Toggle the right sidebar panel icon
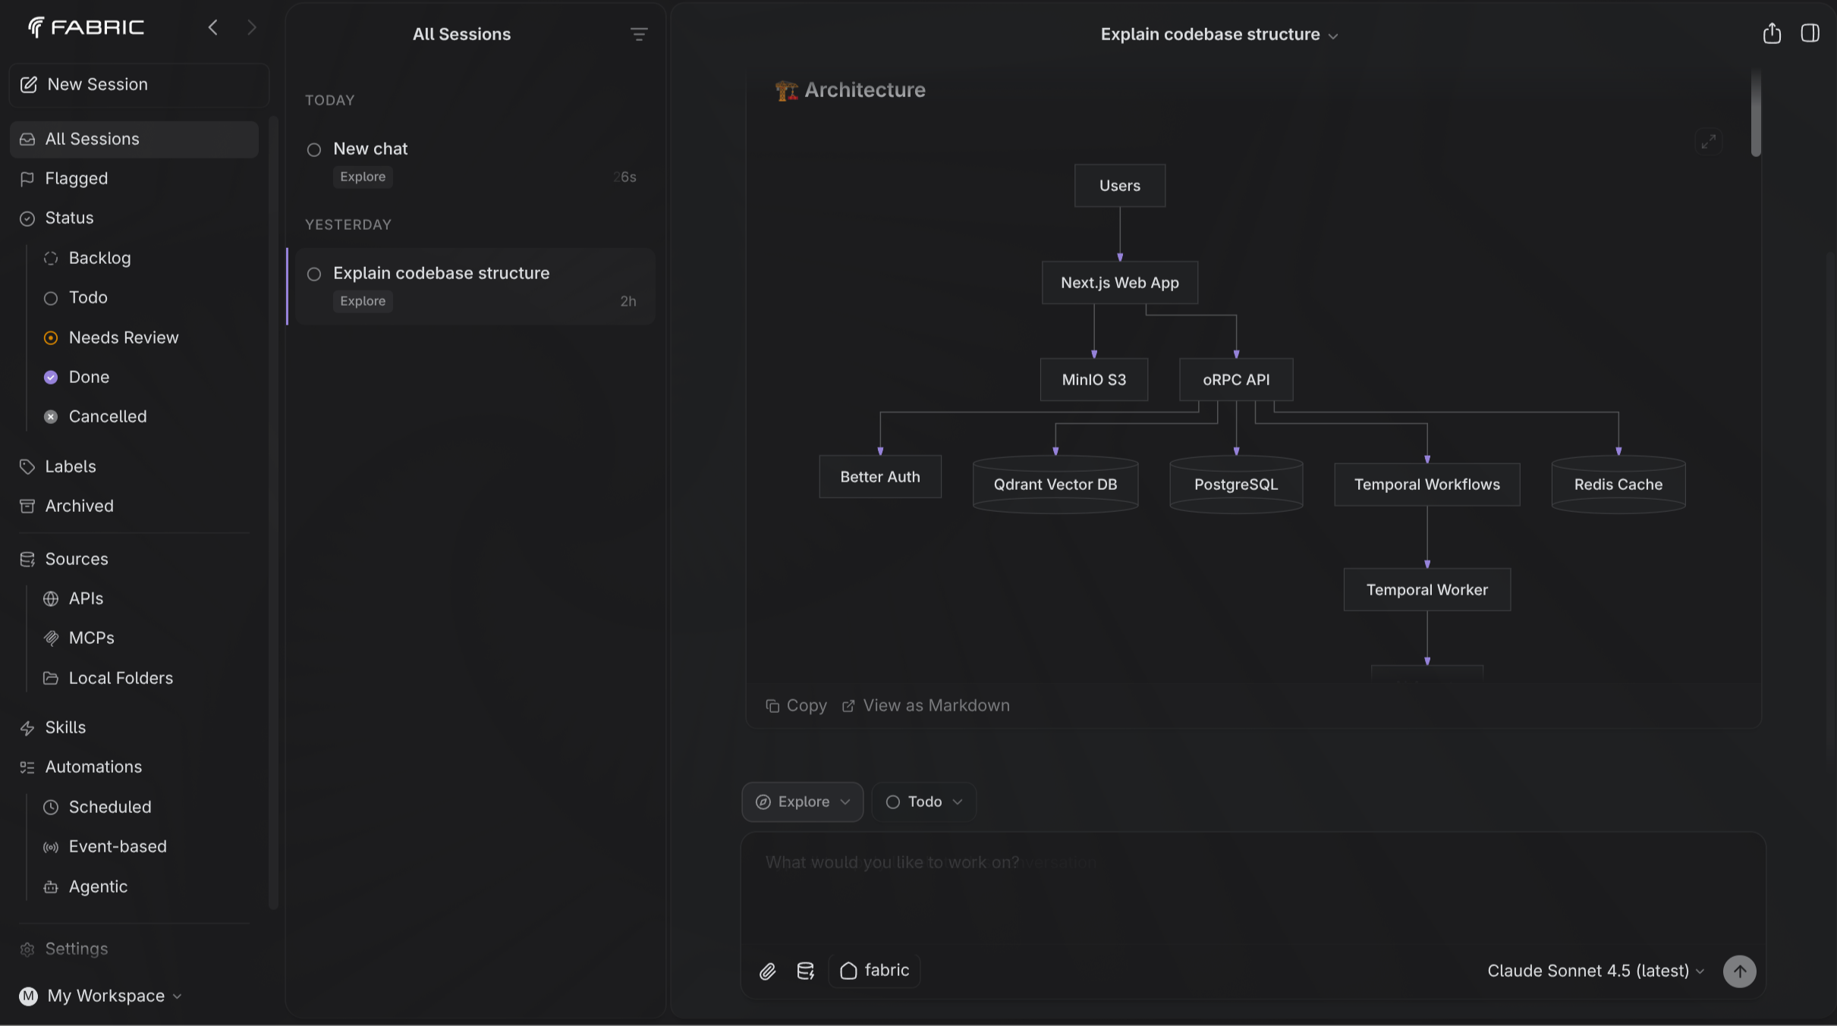 [x=1810, y=34]
